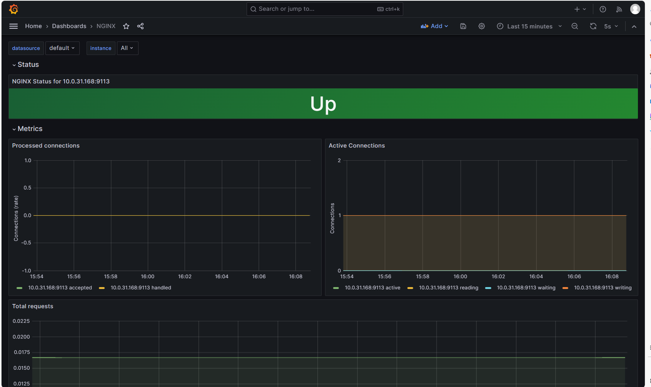Screen dimensions: 651x387
Task: Open the help menu
Action: tap(603, 9)
